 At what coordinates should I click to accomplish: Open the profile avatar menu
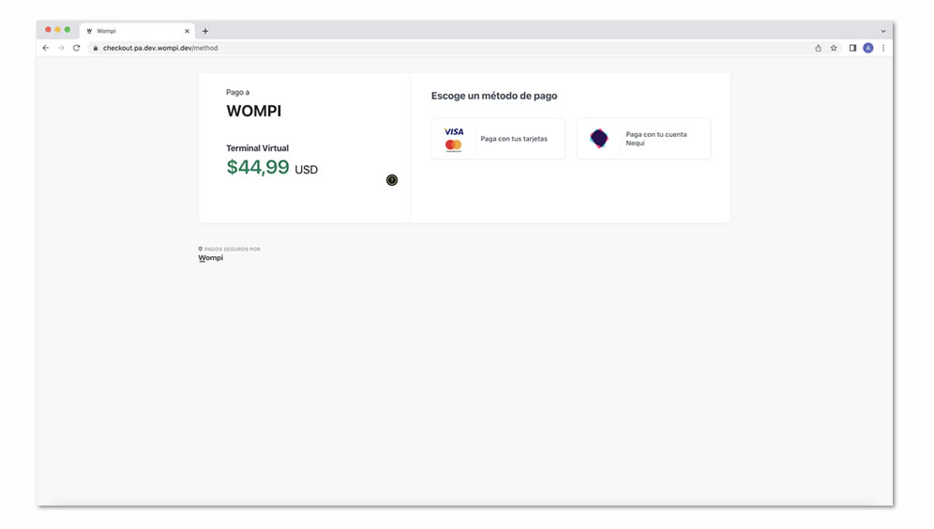tap(868, 48)
